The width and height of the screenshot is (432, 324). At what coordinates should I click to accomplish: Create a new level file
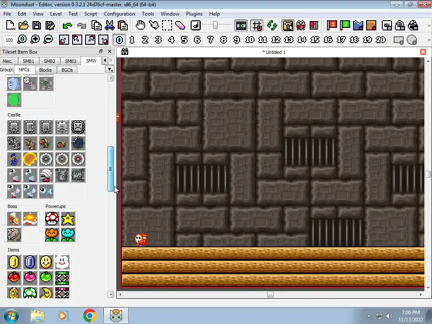pyautogui.click(x=10, y=26)
